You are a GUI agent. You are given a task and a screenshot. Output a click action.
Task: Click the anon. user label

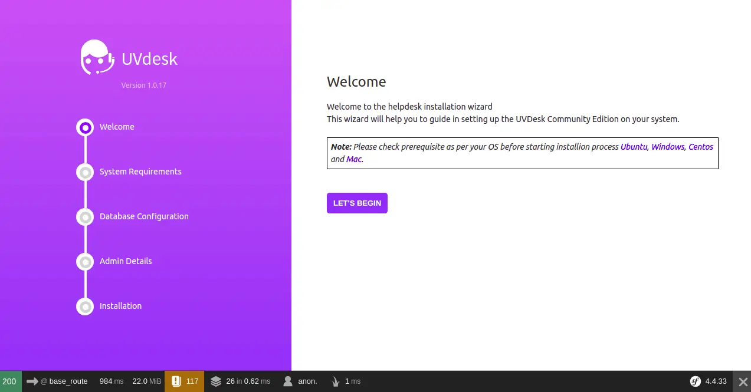coord(307,381)
